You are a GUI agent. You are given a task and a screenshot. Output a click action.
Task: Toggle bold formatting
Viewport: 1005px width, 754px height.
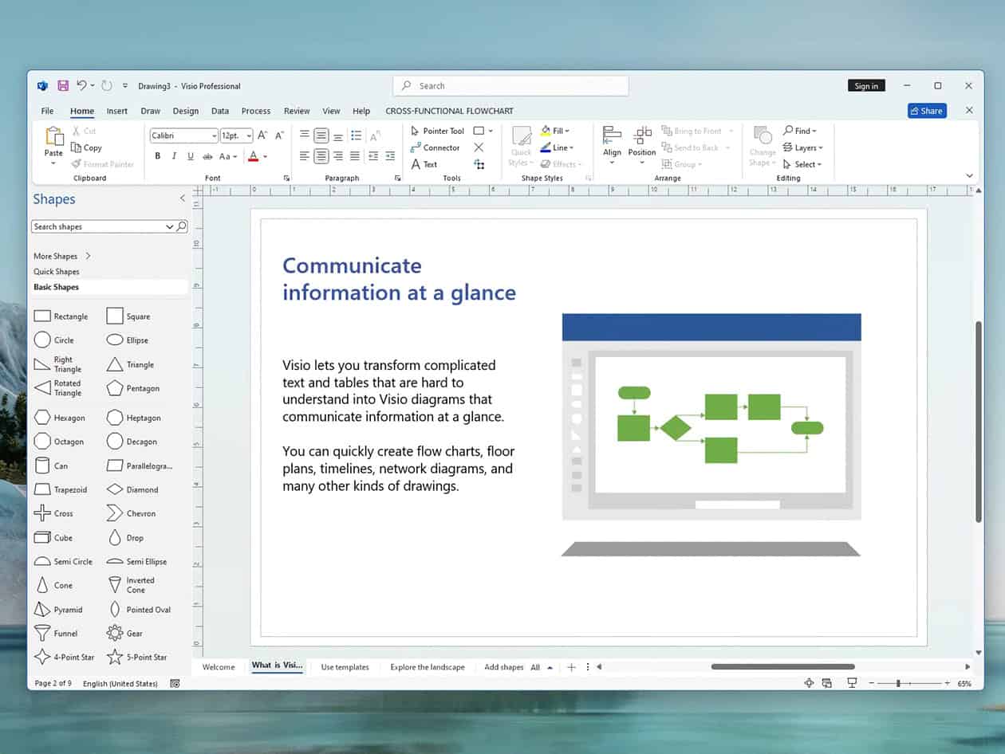click(157, 156)
